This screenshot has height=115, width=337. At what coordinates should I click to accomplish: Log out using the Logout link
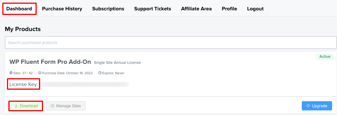(x=255, y=9)
